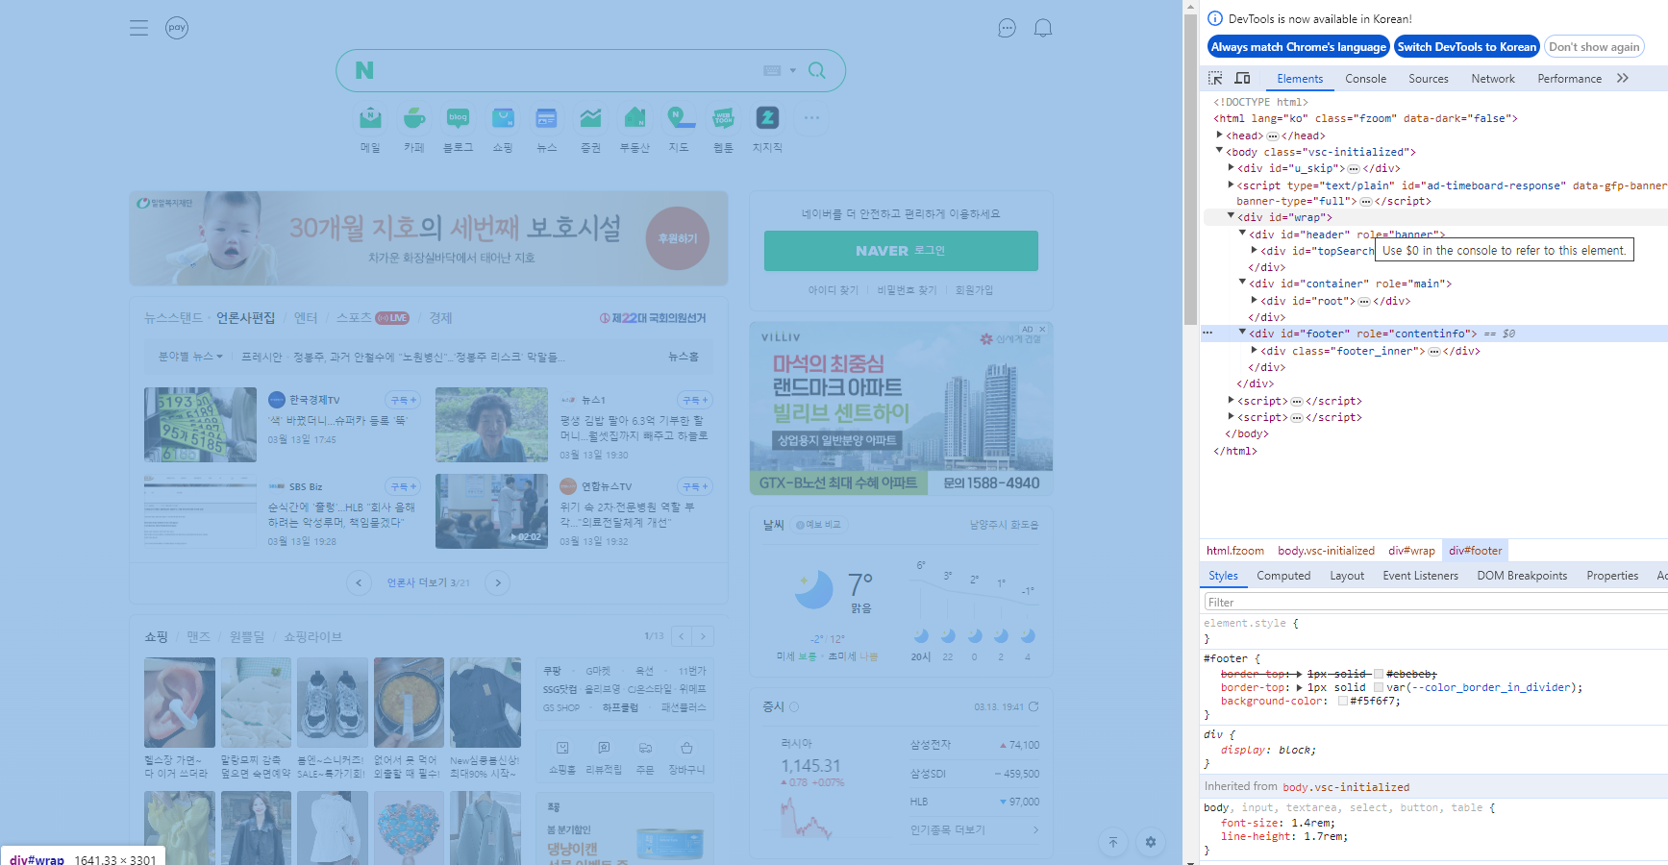This screenshot has height=865, width=1668.
Task: Expand the div#topSearchWrap node
Action: click(x=1254, y=250)
